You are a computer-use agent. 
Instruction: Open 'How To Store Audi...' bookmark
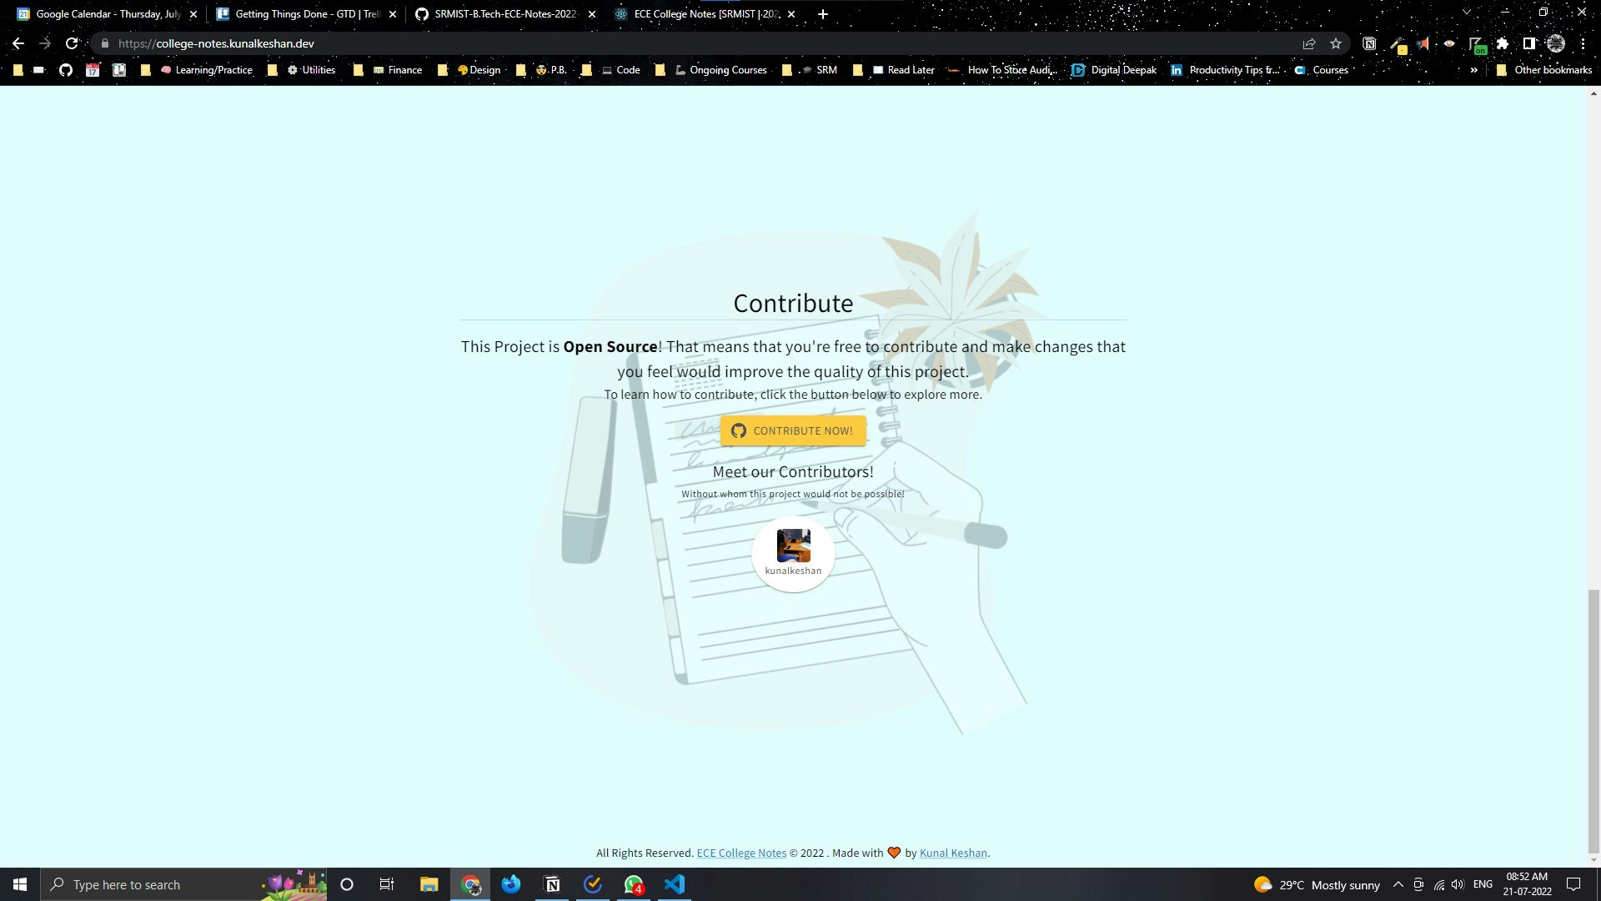point(1002,70)
